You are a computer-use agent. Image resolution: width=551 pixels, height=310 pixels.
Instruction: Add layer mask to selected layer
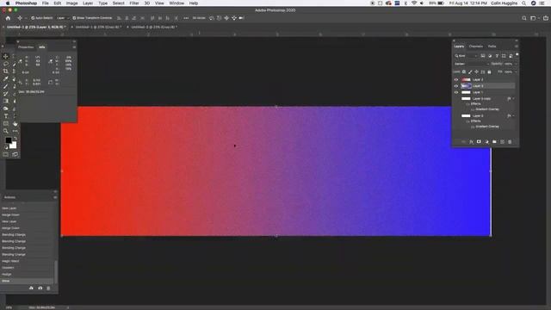479,141
